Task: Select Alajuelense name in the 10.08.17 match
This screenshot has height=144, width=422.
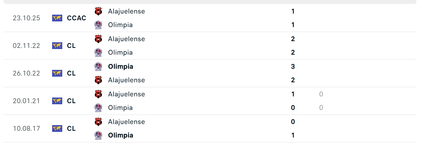Action: pos(126,122)
